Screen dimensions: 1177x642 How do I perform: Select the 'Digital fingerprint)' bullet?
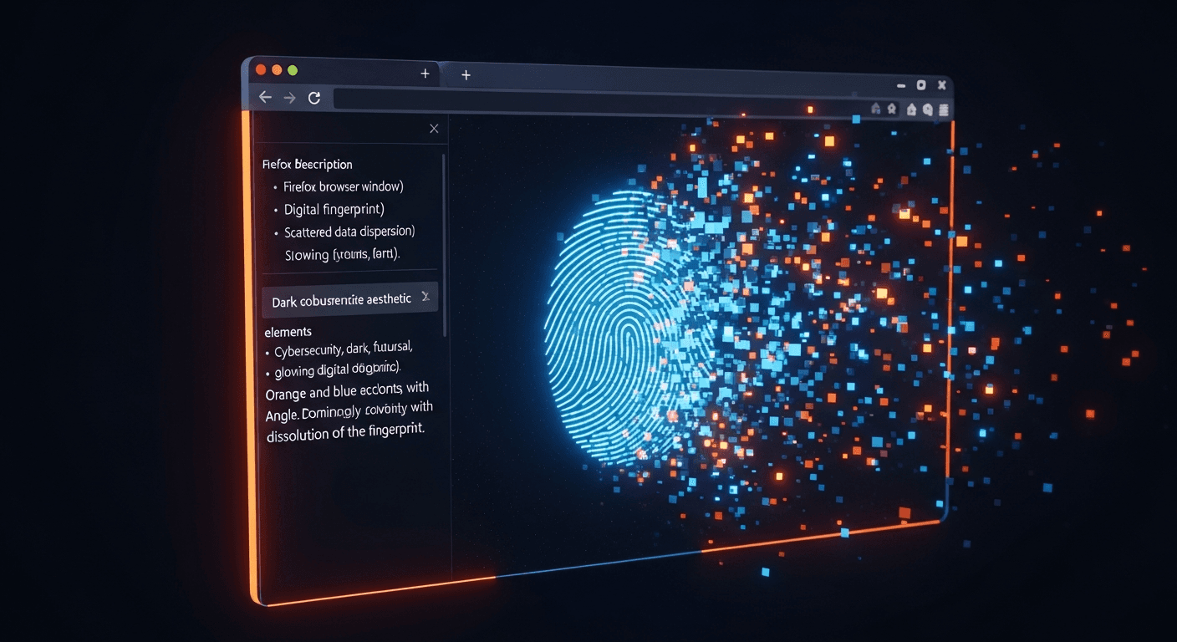tap(334, 210)
